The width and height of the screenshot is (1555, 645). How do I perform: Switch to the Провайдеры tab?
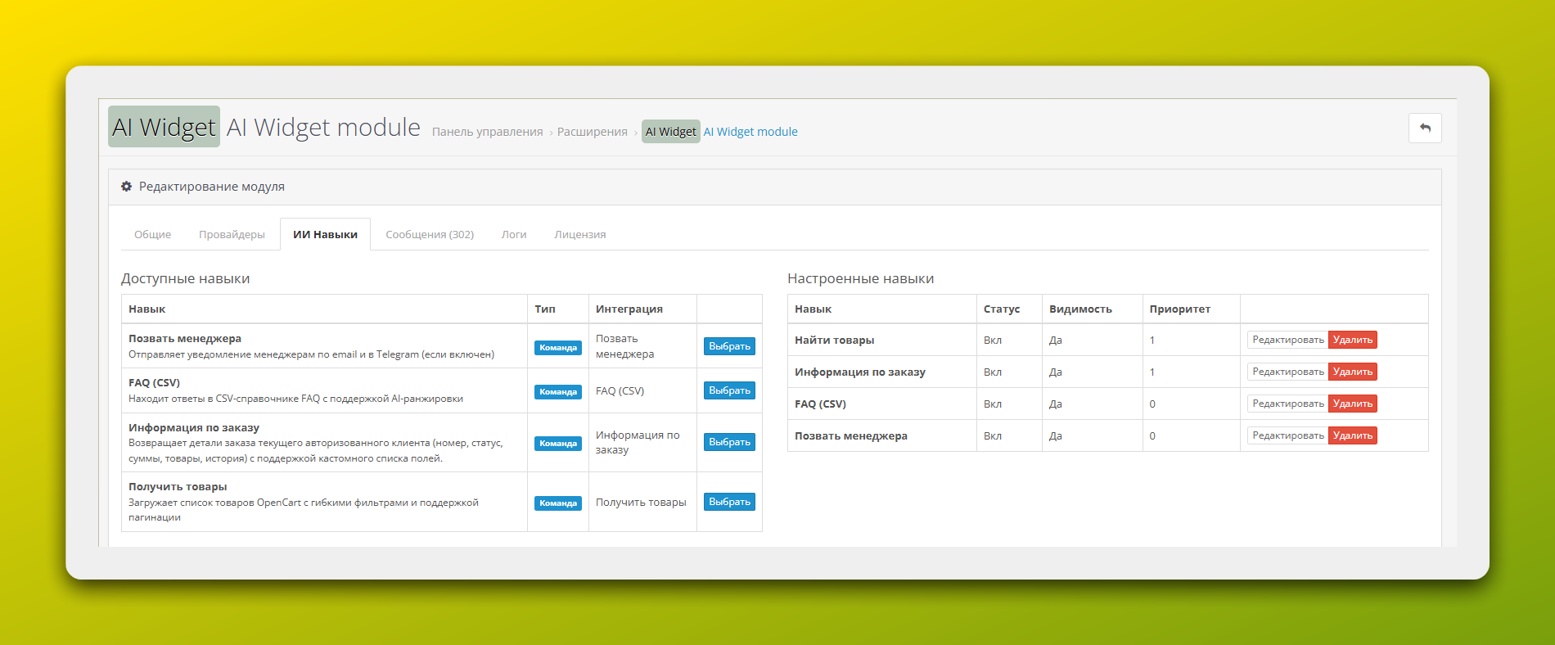tap(232, 235)
